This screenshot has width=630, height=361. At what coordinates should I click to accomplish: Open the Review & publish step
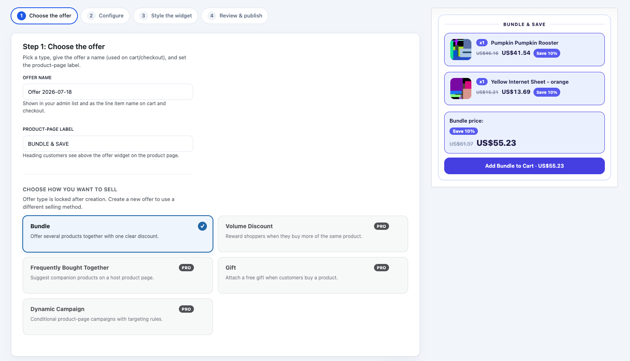(x=235, y=16)
